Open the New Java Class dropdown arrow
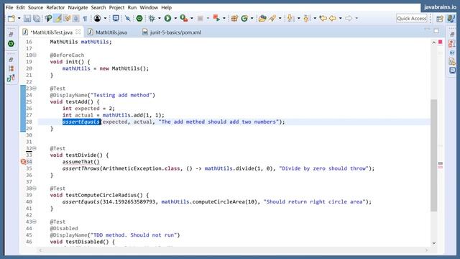This screenshot has height=259, width=460. 252,19
